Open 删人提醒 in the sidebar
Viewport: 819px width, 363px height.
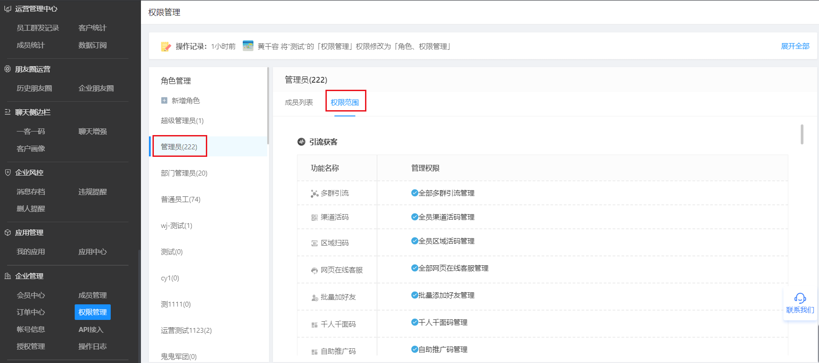click(31, 208)
